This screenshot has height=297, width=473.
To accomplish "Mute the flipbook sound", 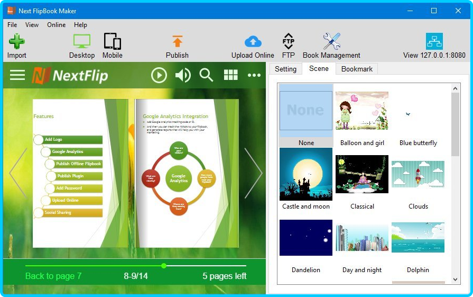I will tap(183, 75).
